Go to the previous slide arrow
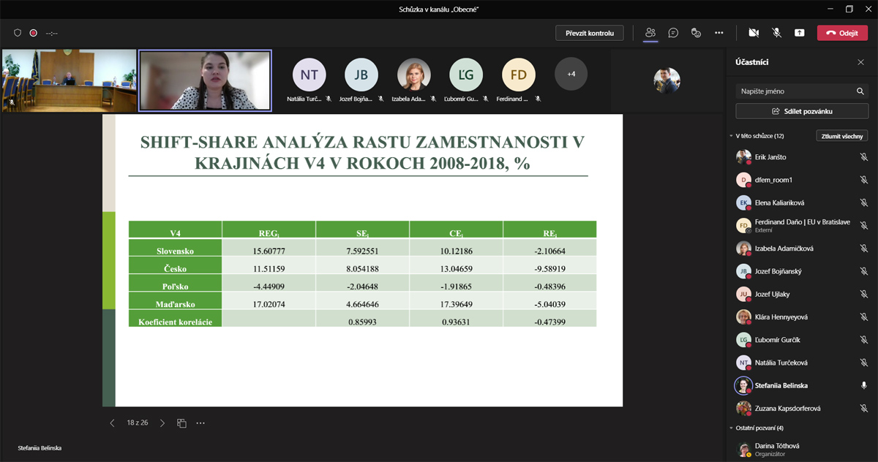Viewport: 878px width, 462px height. [112, 423]
